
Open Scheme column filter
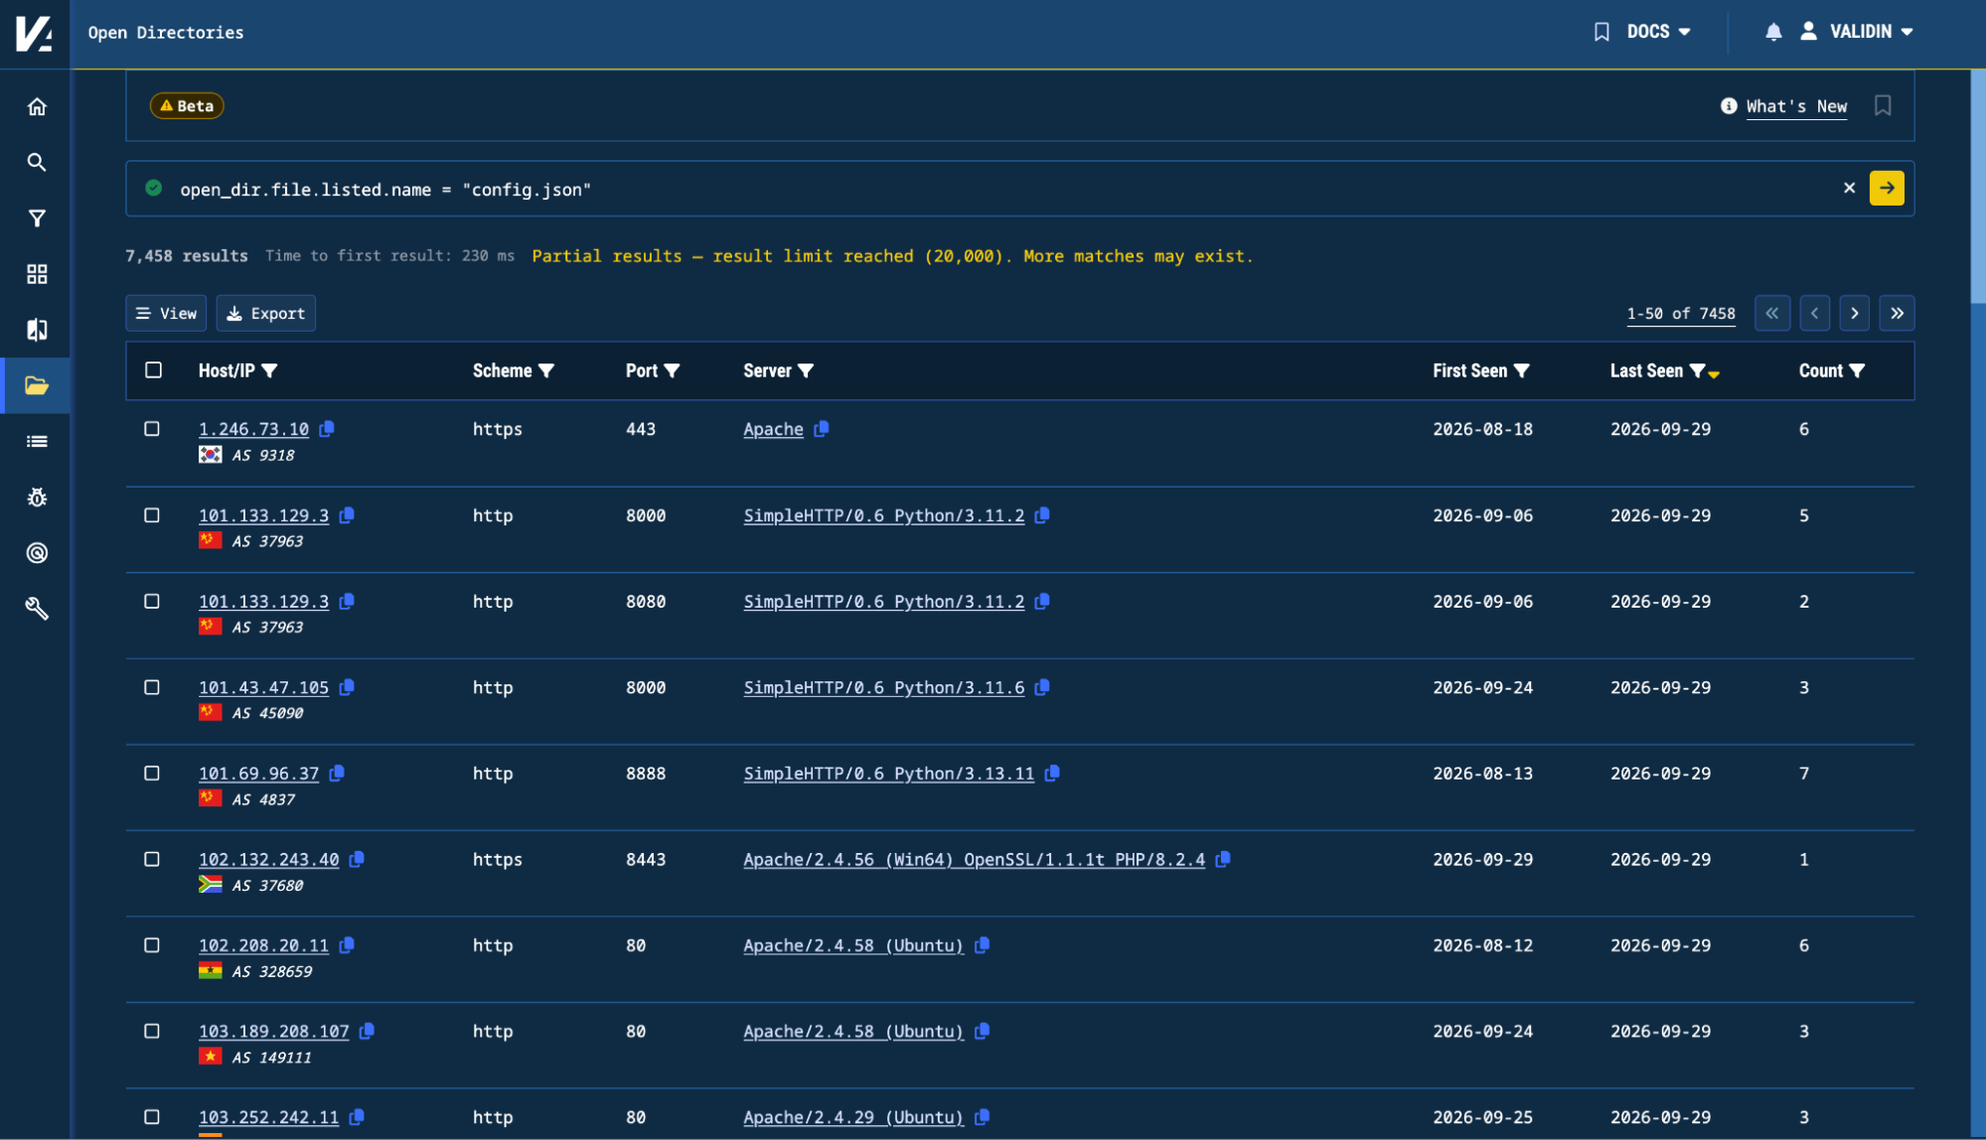pyautogui.click(x=545, y=371)
